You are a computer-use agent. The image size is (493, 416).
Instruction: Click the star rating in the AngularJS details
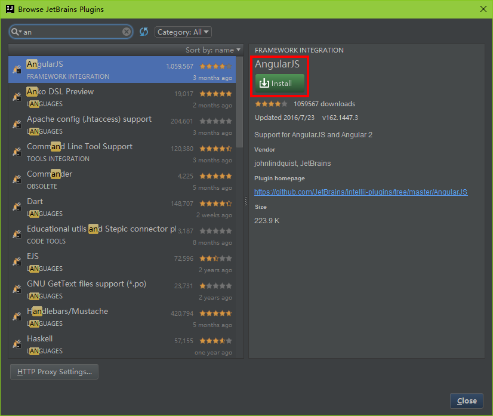pos(271,104)
